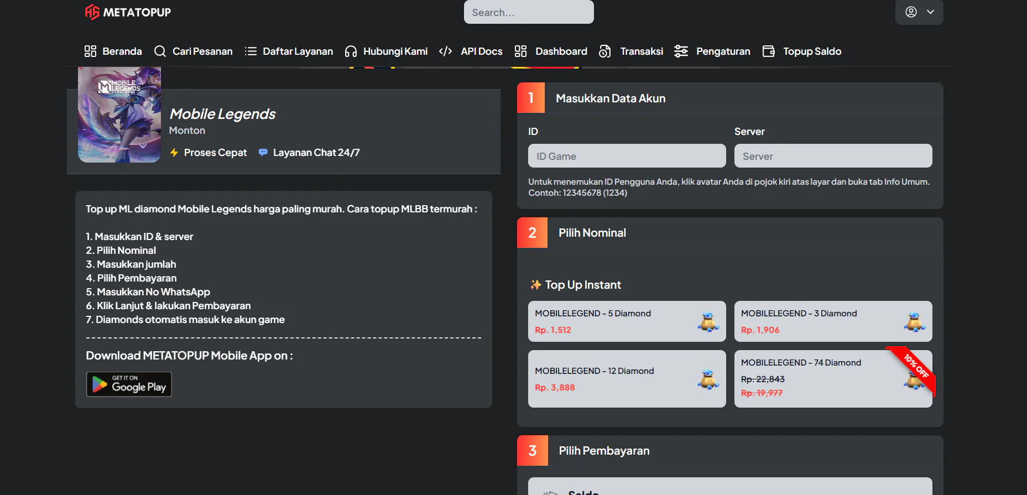Click the Pilih Pembayaran section heading
Image resolution: width=1027 pixels, height=495 pixels.
(x=604, y=451)
